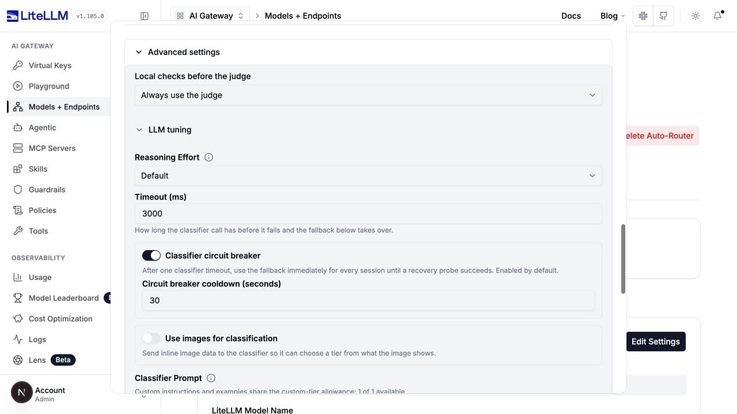The image size is (737, 414).
Task: Show Reasoning Effort info tooltip icon
Action: click(x=209, y=157)
